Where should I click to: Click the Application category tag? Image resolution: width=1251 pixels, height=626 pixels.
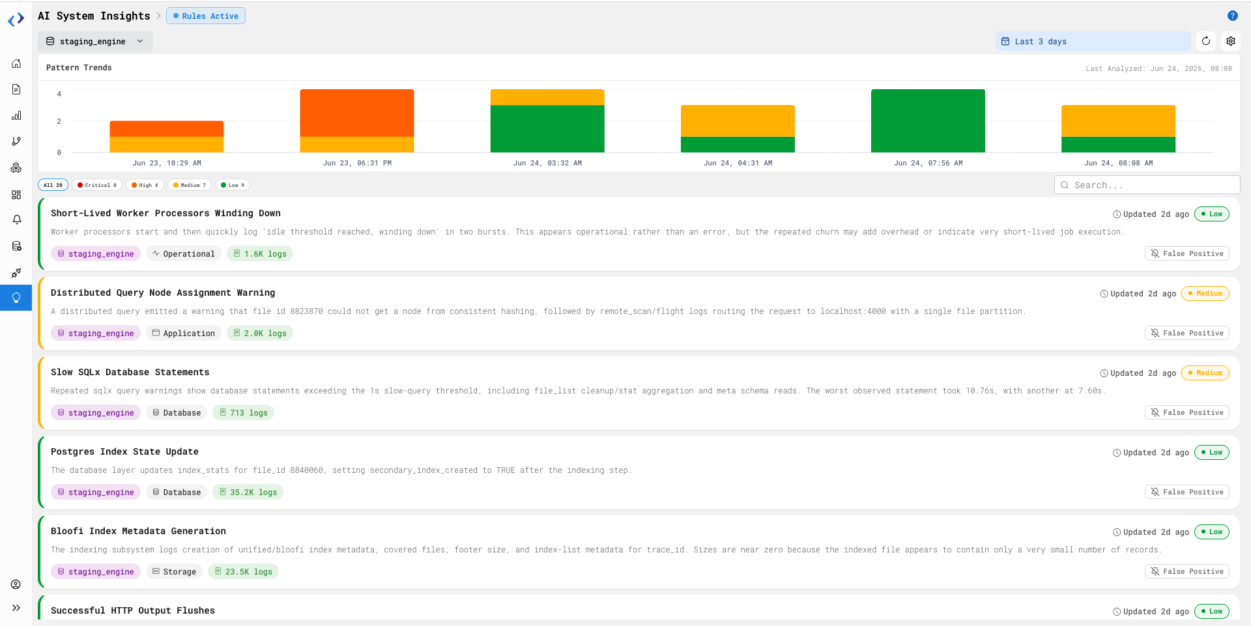tap(184, 333)
